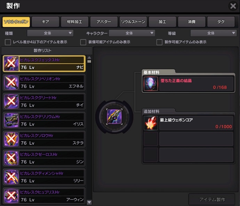240x206 pixels.
Task: Expand the キャラクター dropdown
Action: point(132,33)
